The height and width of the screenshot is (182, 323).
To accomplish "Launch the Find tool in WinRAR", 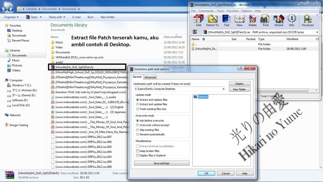I will pos(265,20).
